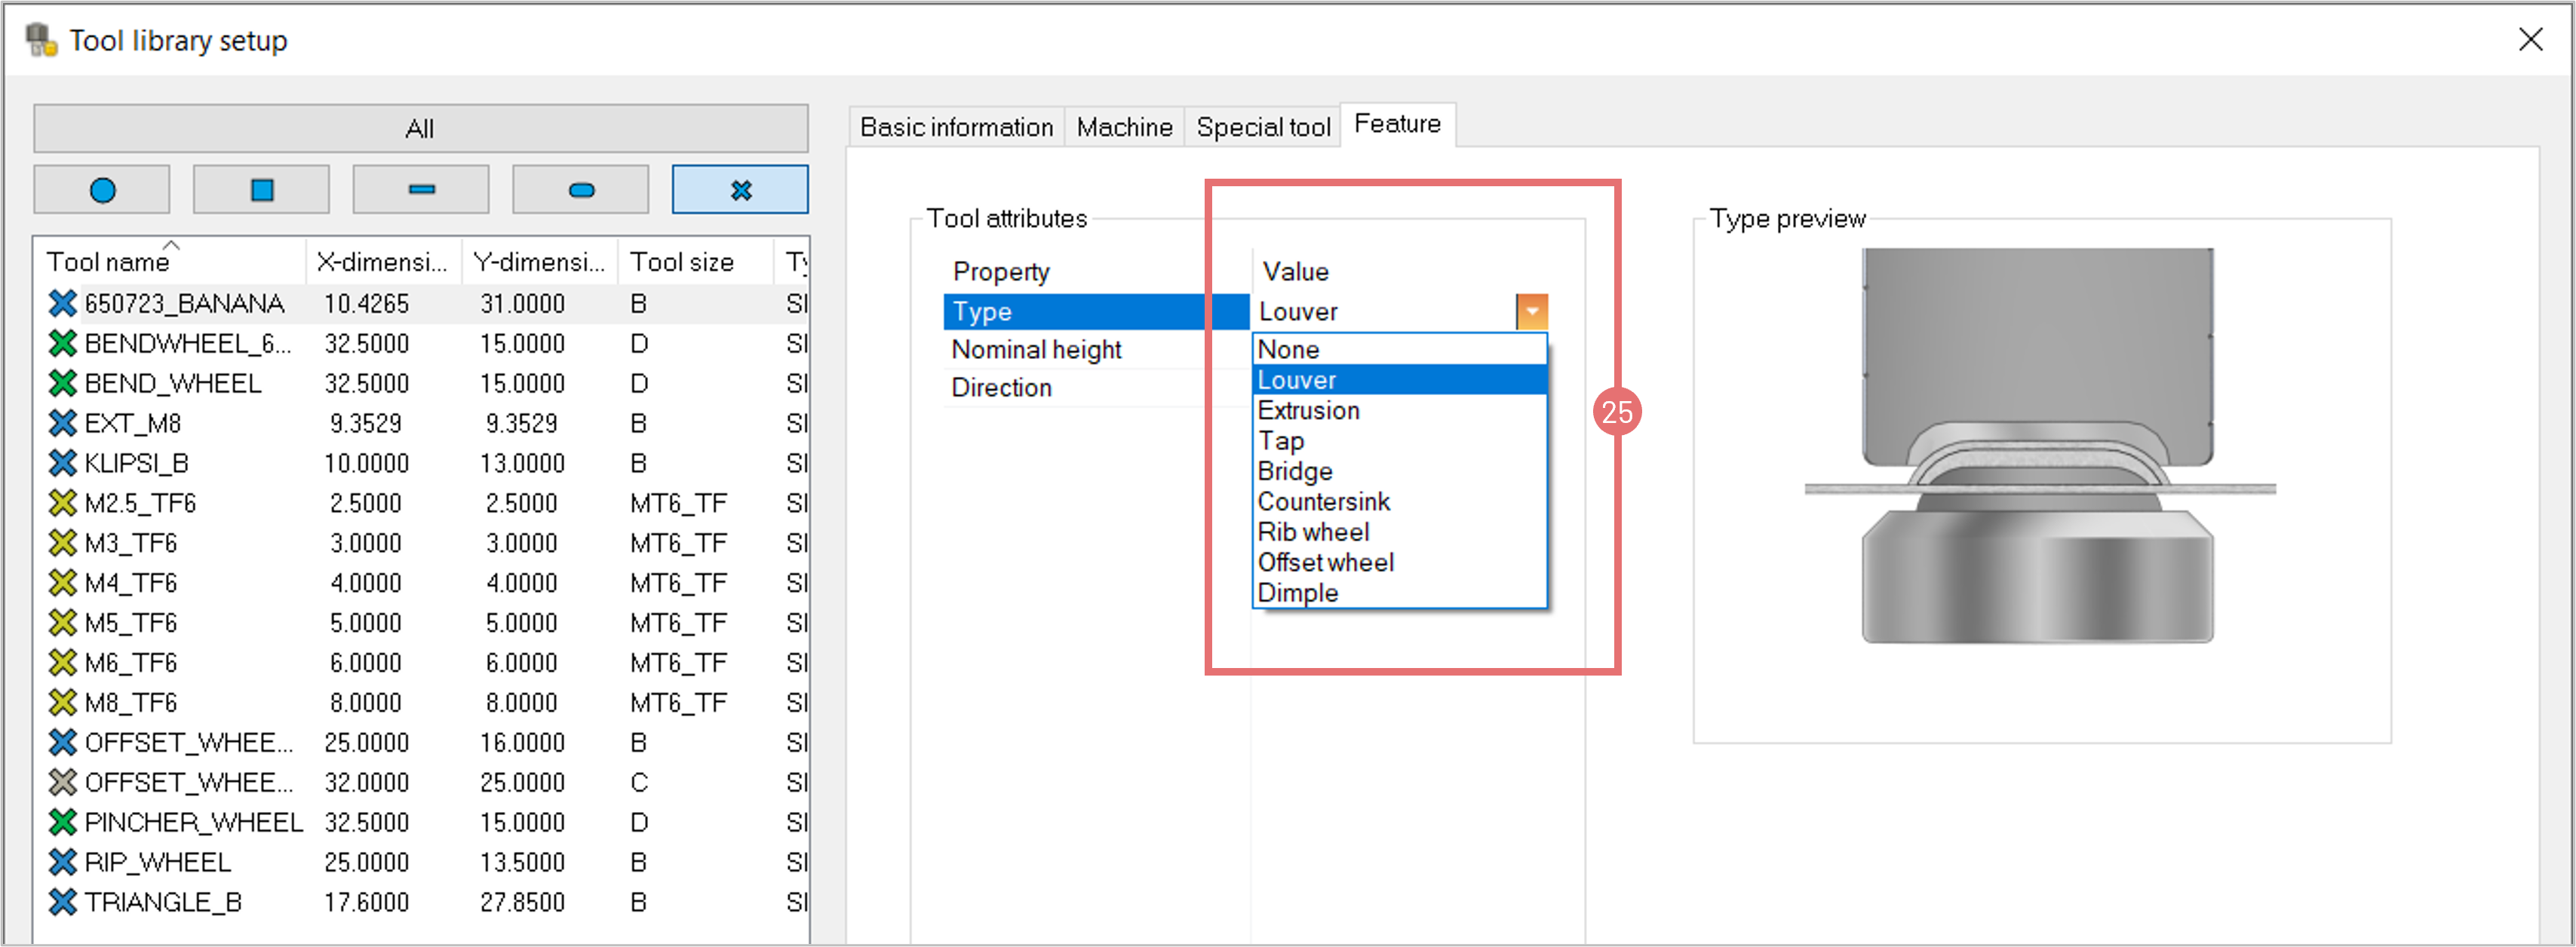2576x947 pixels.
Task: Choose Countersink from the type list
Action: tap(1323, 502)
